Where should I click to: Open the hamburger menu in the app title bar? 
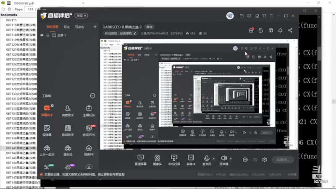271,16
